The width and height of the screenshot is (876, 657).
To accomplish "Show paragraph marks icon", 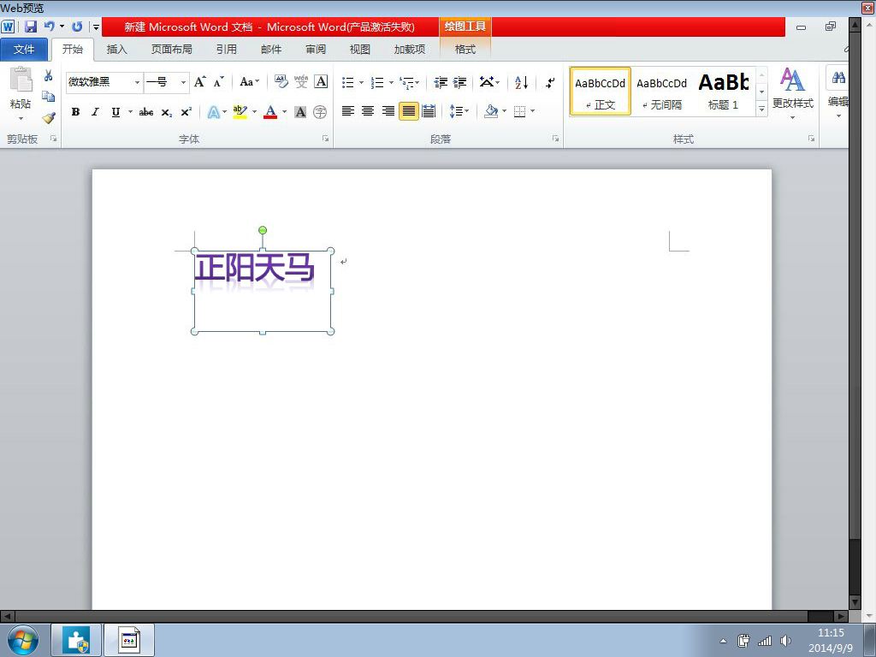I will pyautogui.click(x=550, y=83).
